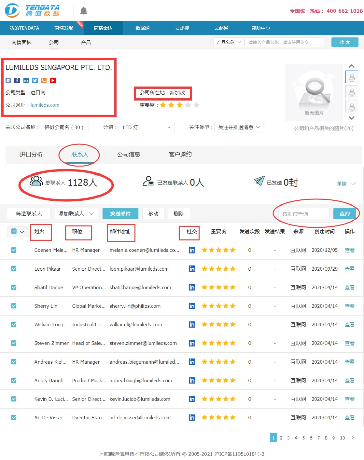Open the 关注并推送消息 dropdown
This screenshot has width=364, height=460.
(239, 127)
